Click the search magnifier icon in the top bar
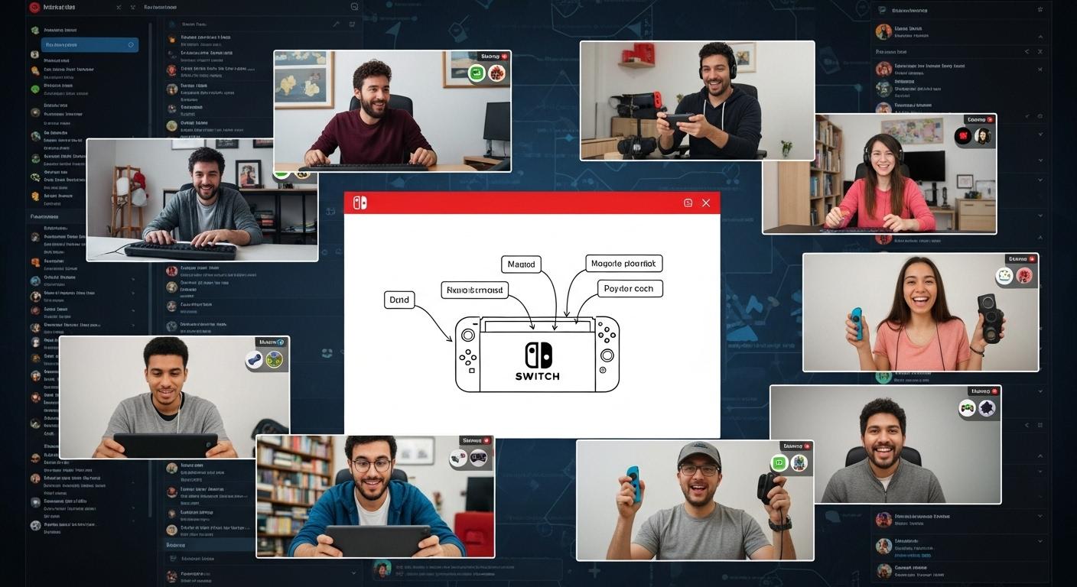This screenshot has width=1077, height=587. 353,6
